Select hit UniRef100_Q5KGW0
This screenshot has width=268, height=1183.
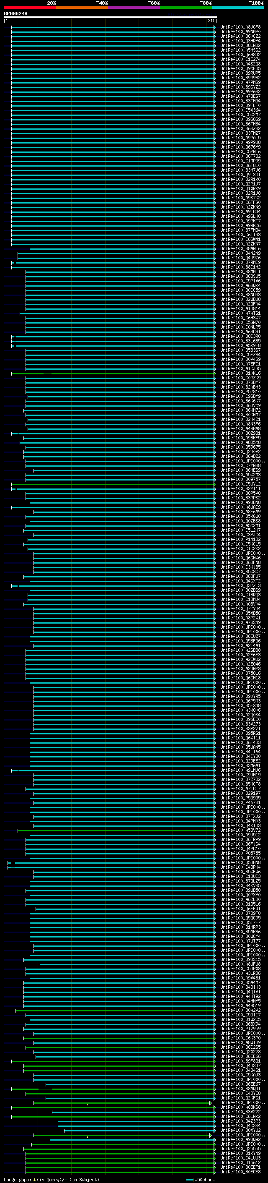coord(240,516)
